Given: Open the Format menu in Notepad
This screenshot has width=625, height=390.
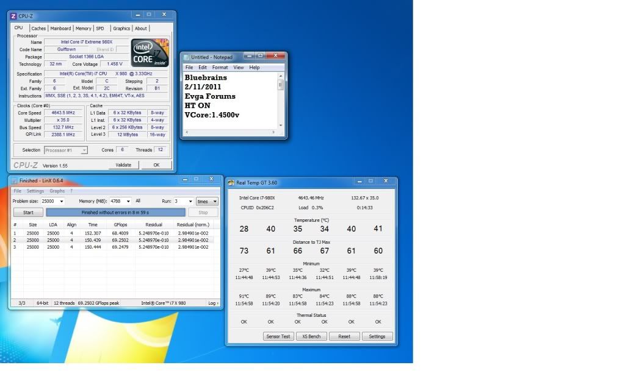Looking at the screenshot, I should pyautogui.click(x=220, y=68).
